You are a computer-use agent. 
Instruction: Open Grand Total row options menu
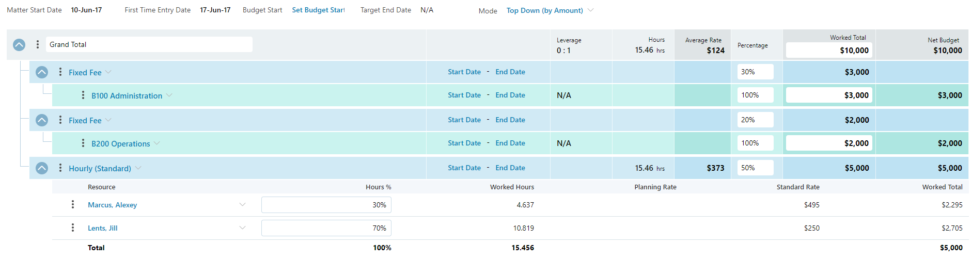point(38,45)
